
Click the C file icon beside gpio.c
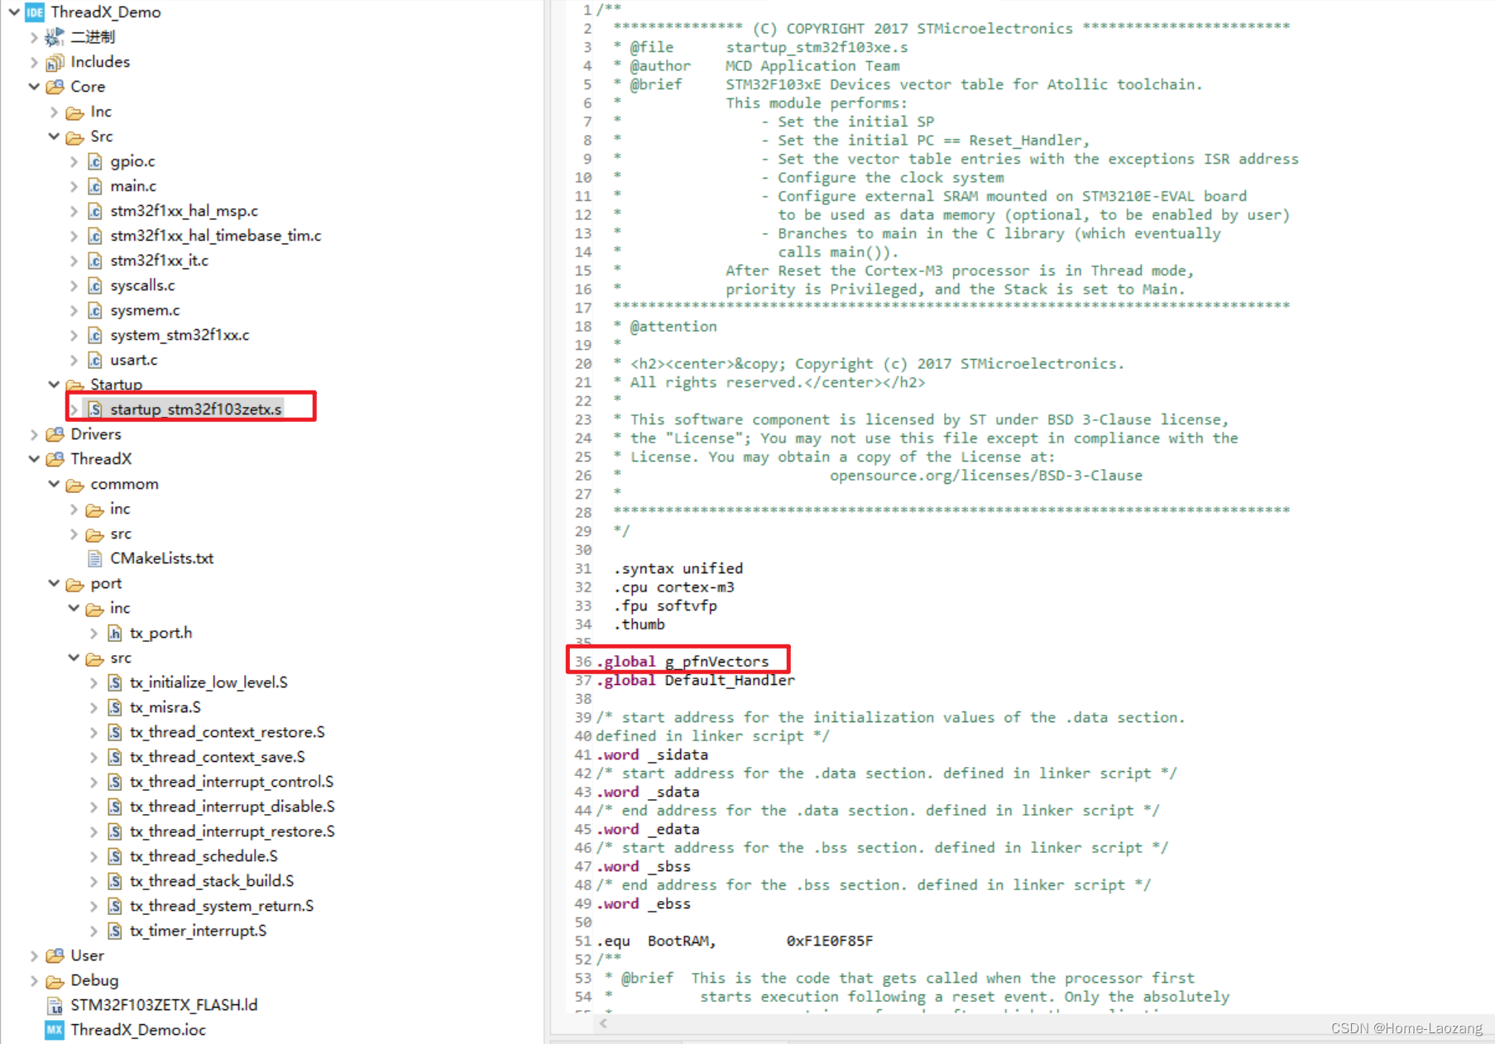point(94,161)
